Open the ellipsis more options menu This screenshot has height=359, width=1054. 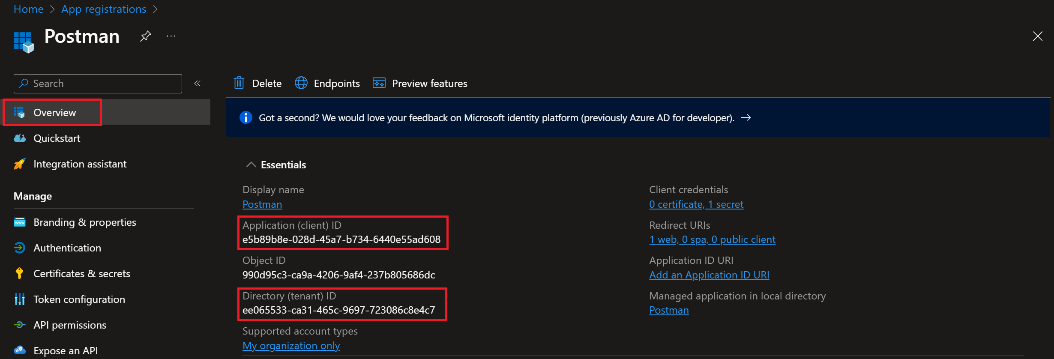(x=171, y=36)
